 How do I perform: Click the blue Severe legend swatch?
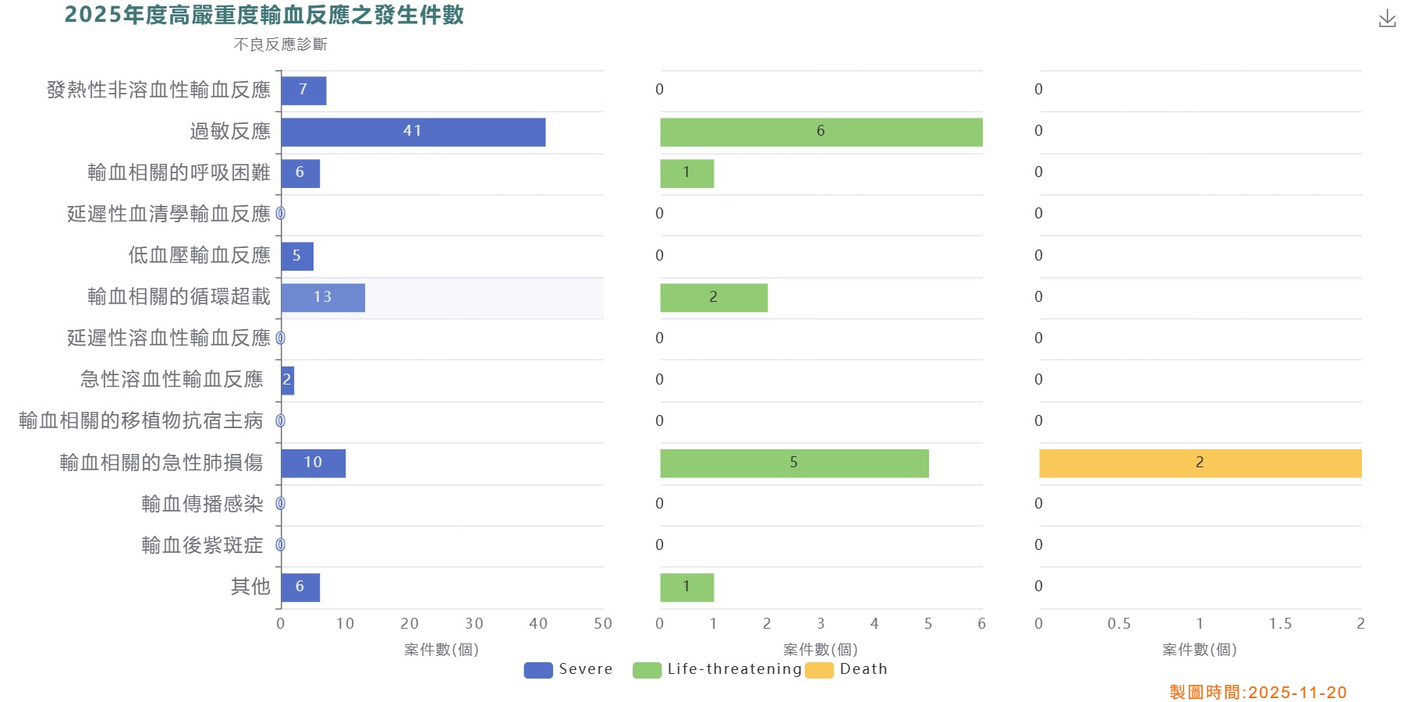coord(538,670)
